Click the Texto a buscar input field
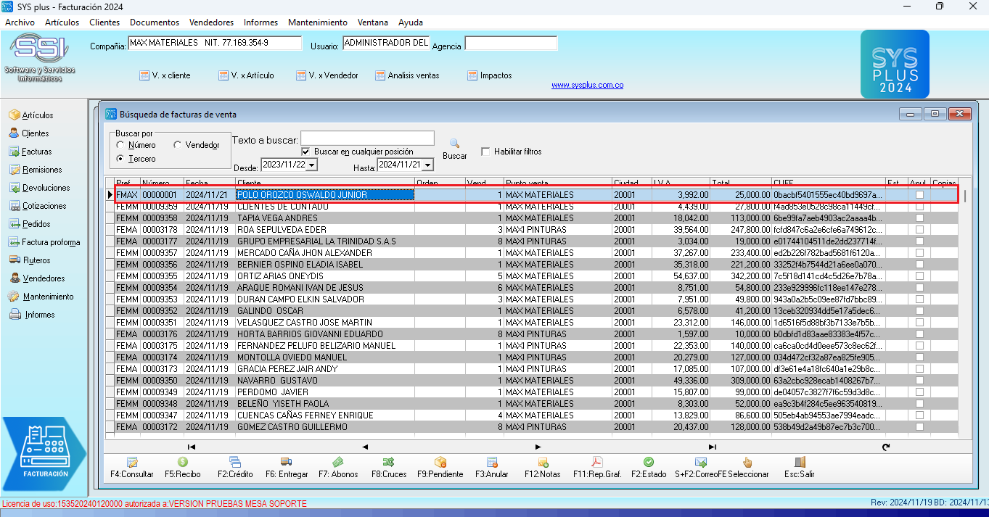This screenshot has height=517, width=989. click(367, 138)
